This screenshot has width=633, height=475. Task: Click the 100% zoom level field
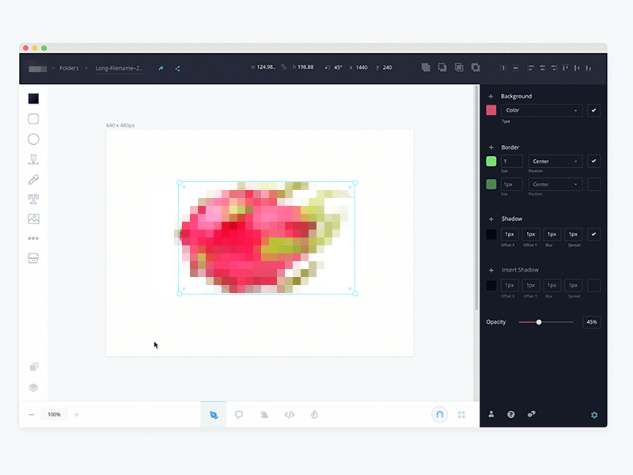pos(54,414)
